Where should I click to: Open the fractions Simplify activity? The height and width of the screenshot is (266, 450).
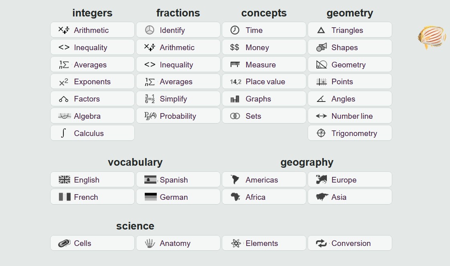click(x=178, y=99)
